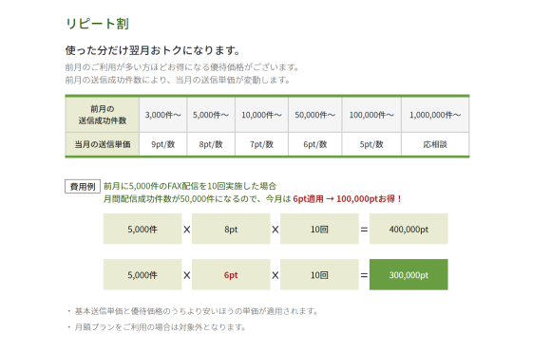Click the 7pt/数 price cell

pos(261,144)
